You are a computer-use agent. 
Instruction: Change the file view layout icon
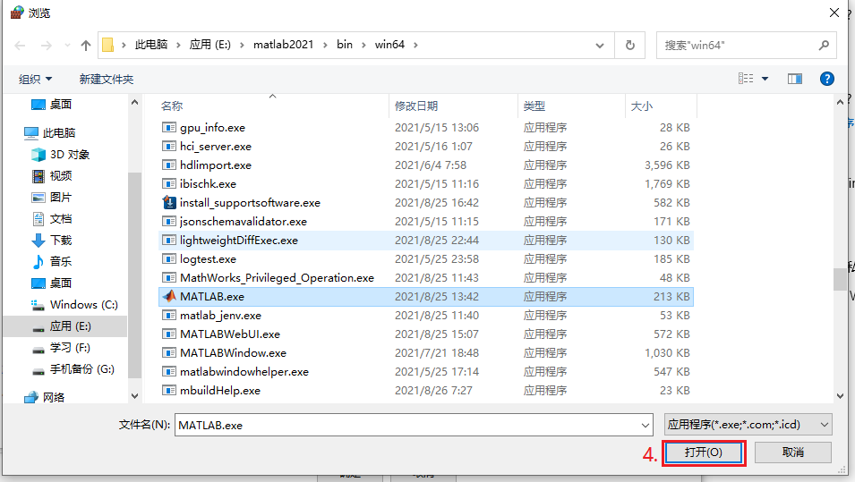(x=746, y=79)
